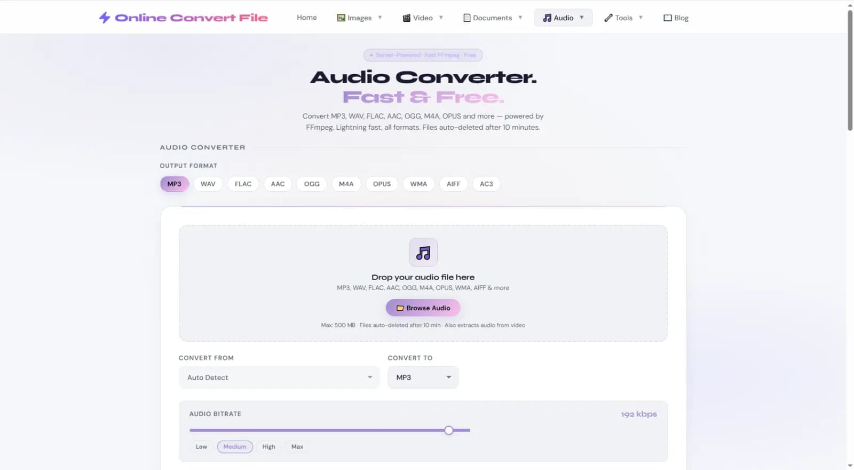
Task: Select AC3 output format
Action: [x=486, y=184]
